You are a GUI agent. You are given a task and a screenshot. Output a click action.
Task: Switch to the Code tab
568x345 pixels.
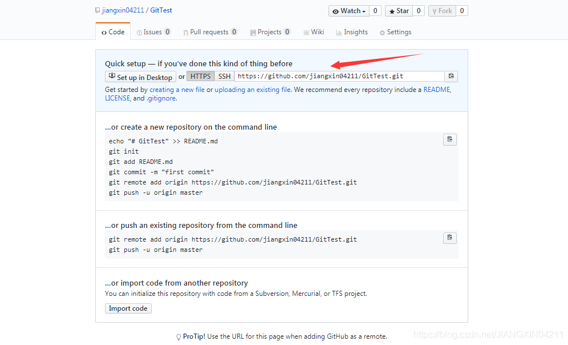(x=113, y=32)
